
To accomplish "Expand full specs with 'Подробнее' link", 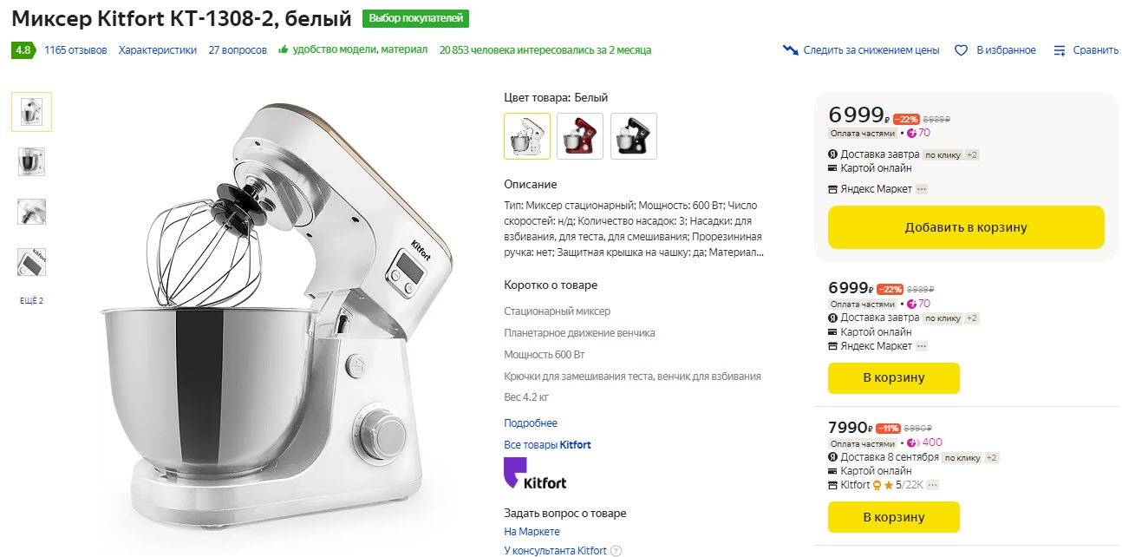I will [531, 423].
